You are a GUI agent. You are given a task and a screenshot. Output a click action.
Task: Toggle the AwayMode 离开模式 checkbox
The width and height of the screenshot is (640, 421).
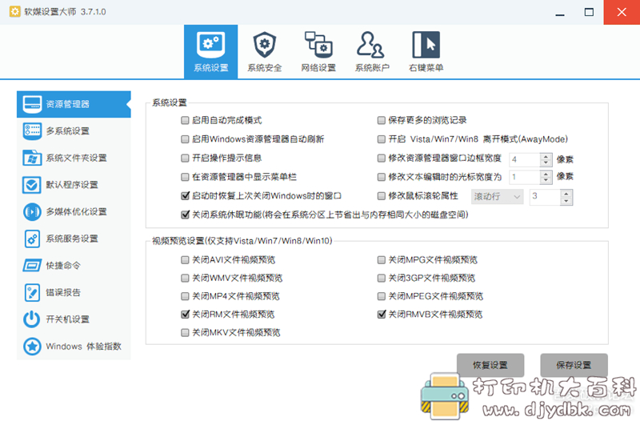(x=382, y=139)
